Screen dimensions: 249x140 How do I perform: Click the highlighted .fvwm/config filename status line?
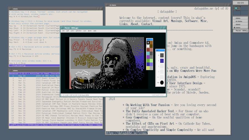34,65
